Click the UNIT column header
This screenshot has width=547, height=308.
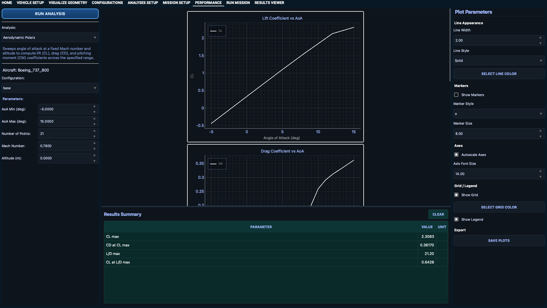pyautogui.click(x=442, y=227)
